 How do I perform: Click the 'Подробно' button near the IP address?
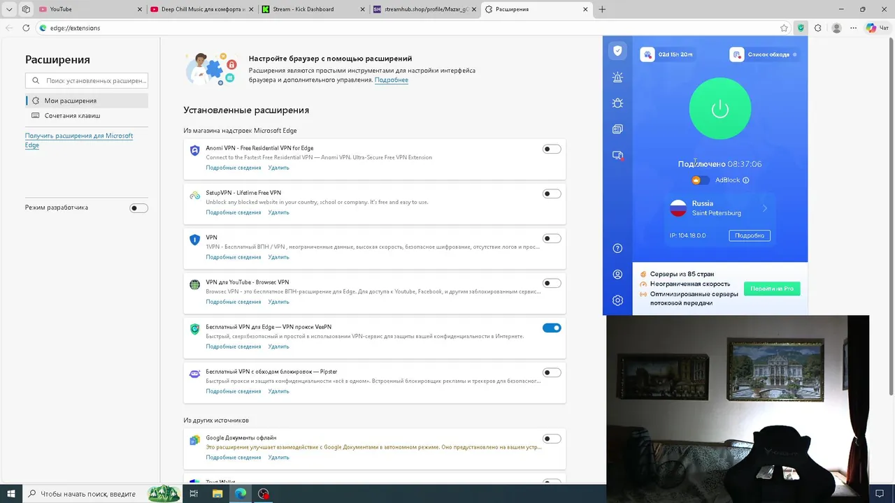click(750, 235)
